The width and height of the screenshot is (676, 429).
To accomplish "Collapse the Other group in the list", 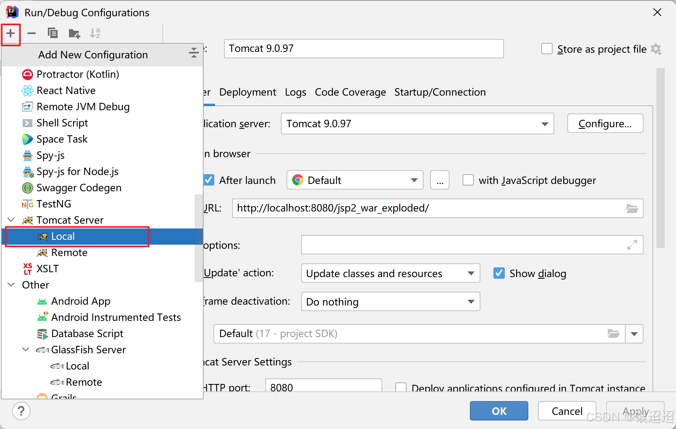I will 11,285.
